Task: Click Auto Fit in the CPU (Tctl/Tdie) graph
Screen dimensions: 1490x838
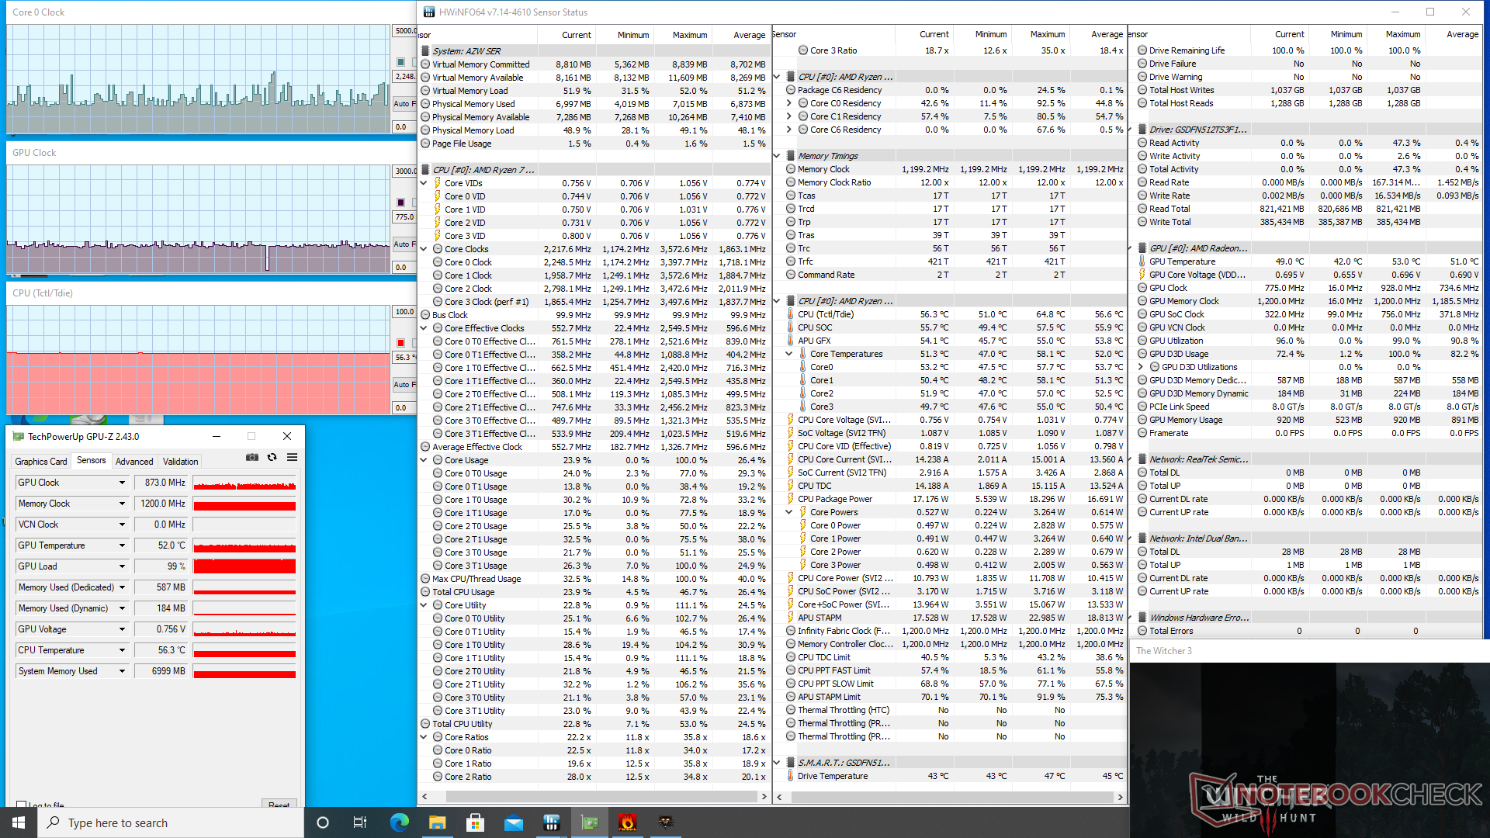Action: [x=404, y=384]
